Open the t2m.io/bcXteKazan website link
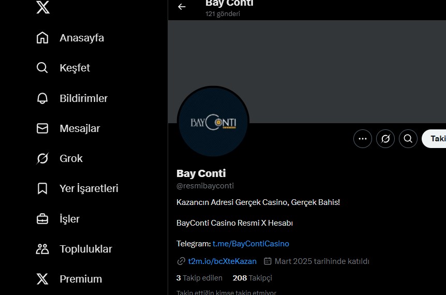The height and width of the screenshot is (295, 446). point(222,261)
